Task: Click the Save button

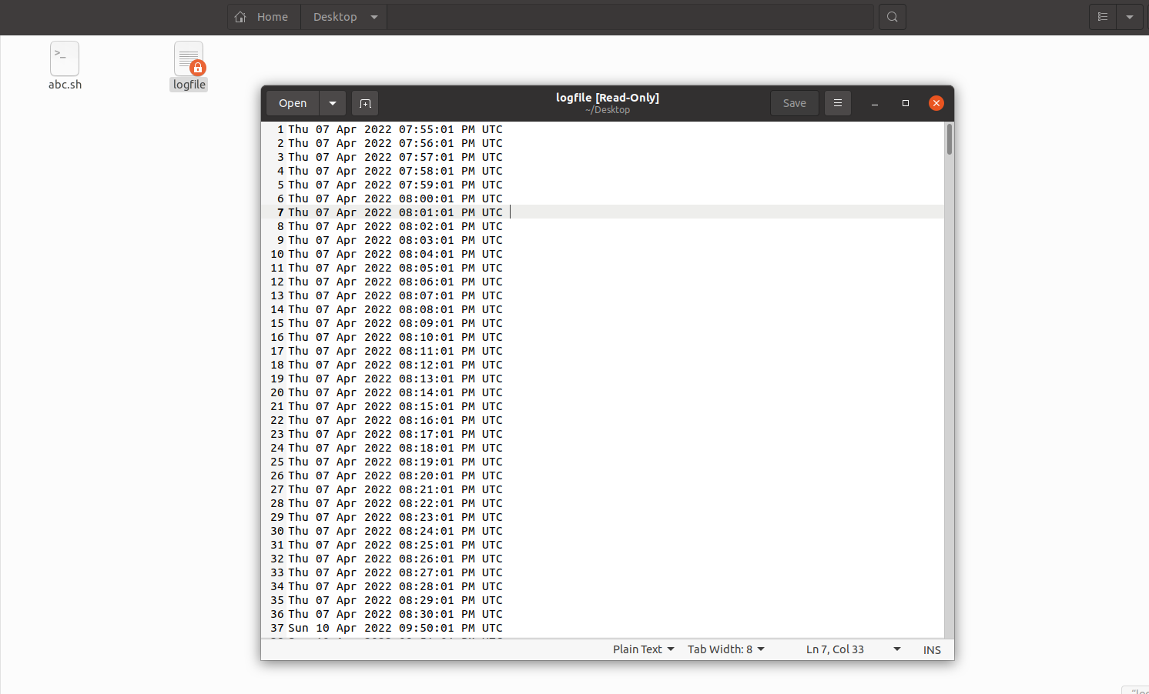Action: click(x=795, y=103)
